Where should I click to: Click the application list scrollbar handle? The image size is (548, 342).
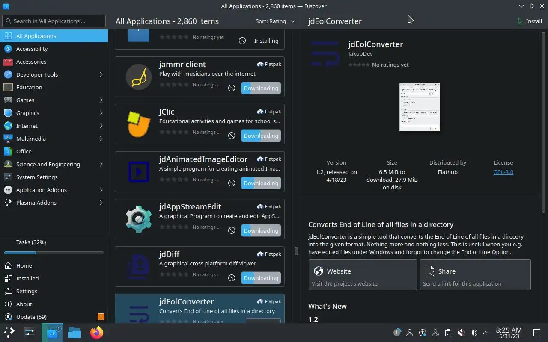coord(296,251)
